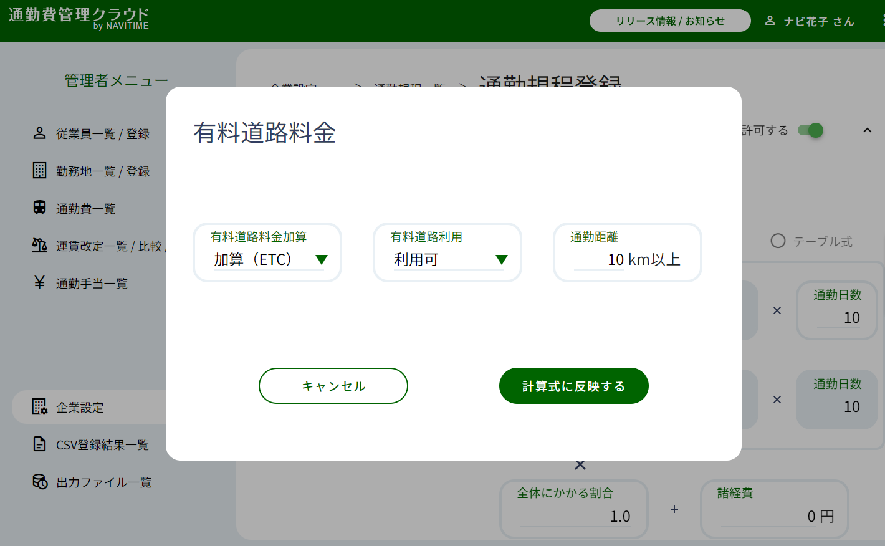Click ナビ花子 さん user name
The image size is (885, 546).
click(x=819, y=21)
